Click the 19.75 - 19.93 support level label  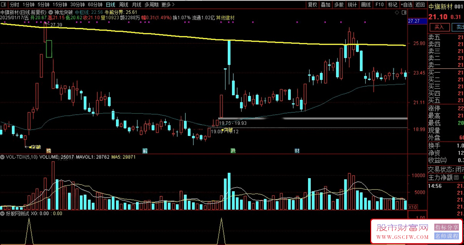pos(233,123)
